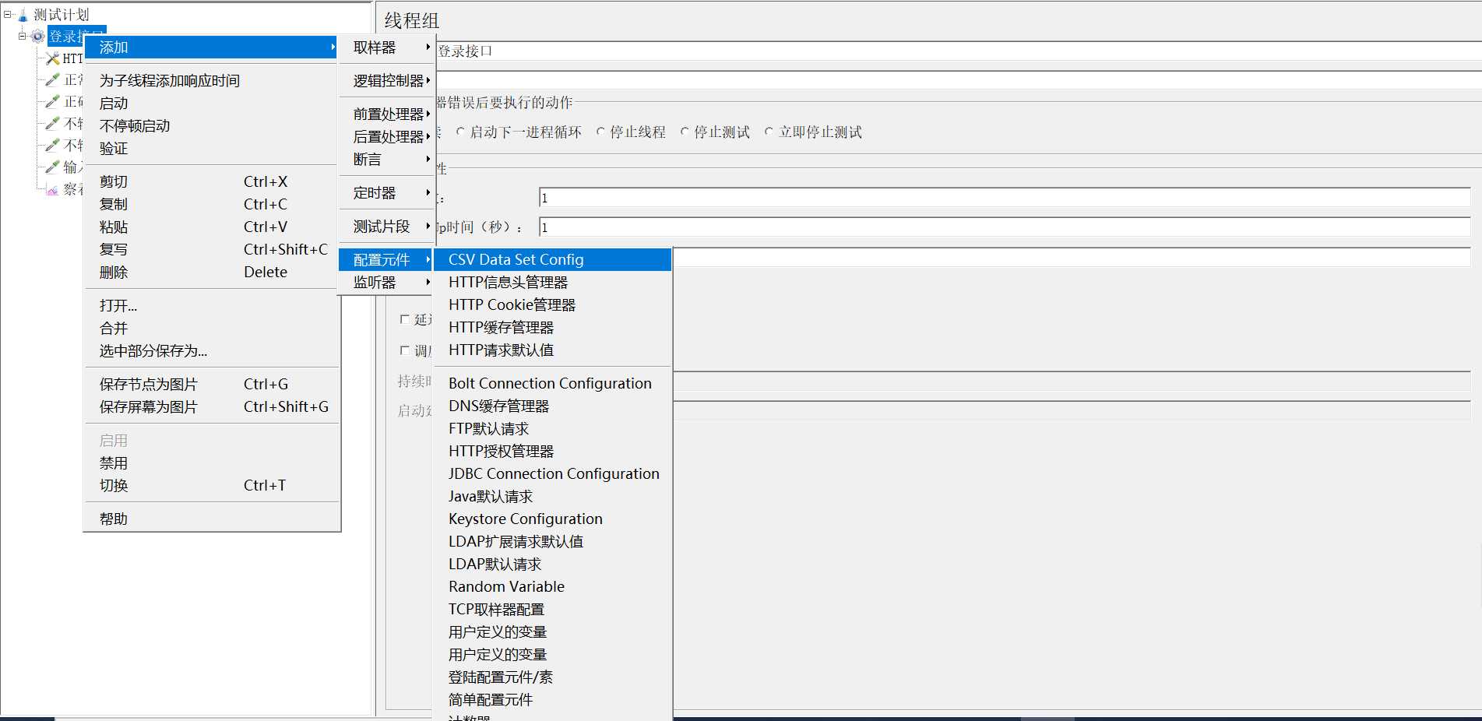Click 粘贴 in the context menu
The image size is (1482, 721).
pos(211,227)
